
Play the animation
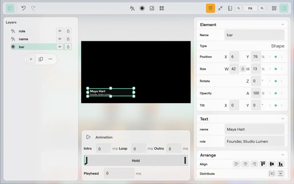[x=88, y=137]
